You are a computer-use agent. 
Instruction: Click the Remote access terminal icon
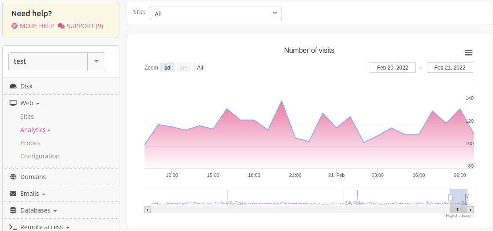13,227
